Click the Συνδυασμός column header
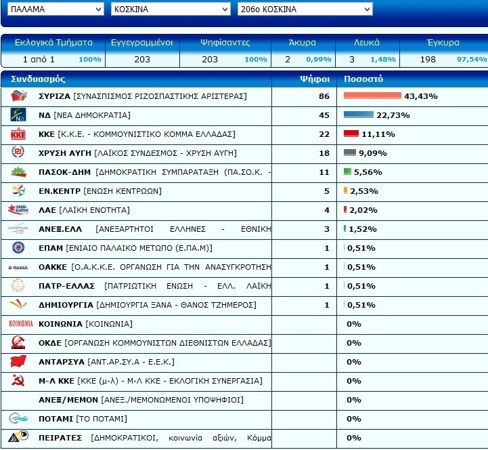The height and width of the screenshot is (450, 488). (x=38, y=79)
